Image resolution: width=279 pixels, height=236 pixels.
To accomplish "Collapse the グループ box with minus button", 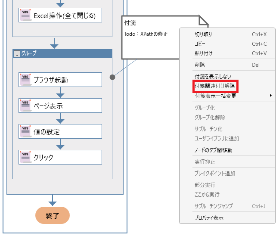I will pyautogui.click(x=17, y=54).
